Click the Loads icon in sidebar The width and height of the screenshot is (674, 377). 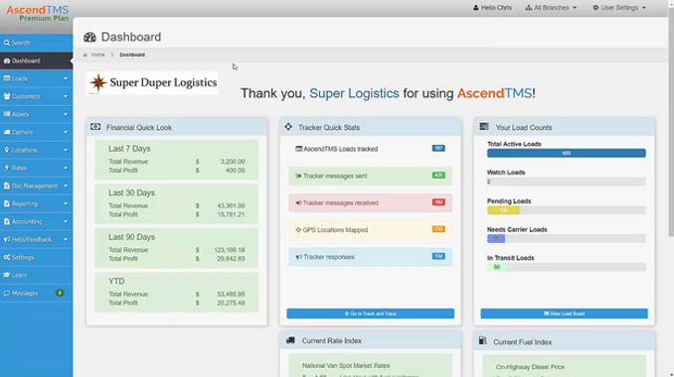coord(7,78)
